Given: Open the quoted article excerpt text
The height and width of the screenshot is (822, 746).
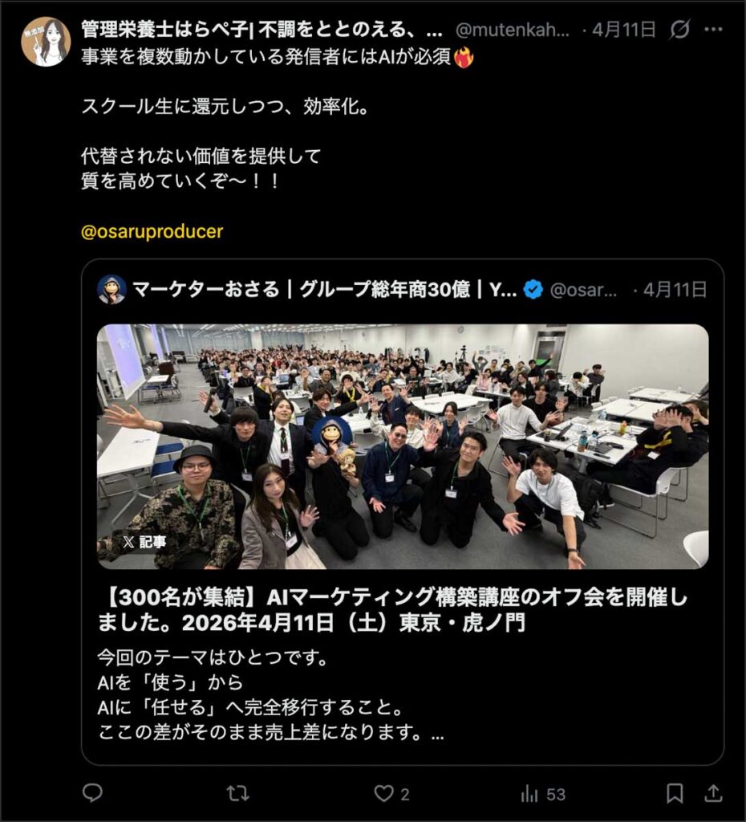Looking at the screenshot, I should point(271,694).
